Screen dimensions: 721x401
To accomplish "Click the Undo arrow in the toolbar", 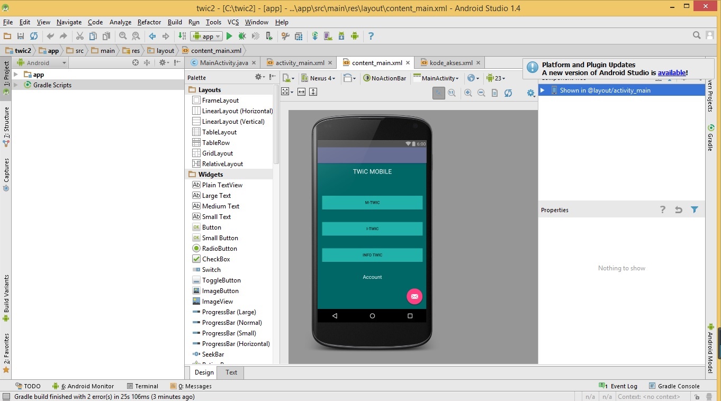I will click(x=50, y=36).
